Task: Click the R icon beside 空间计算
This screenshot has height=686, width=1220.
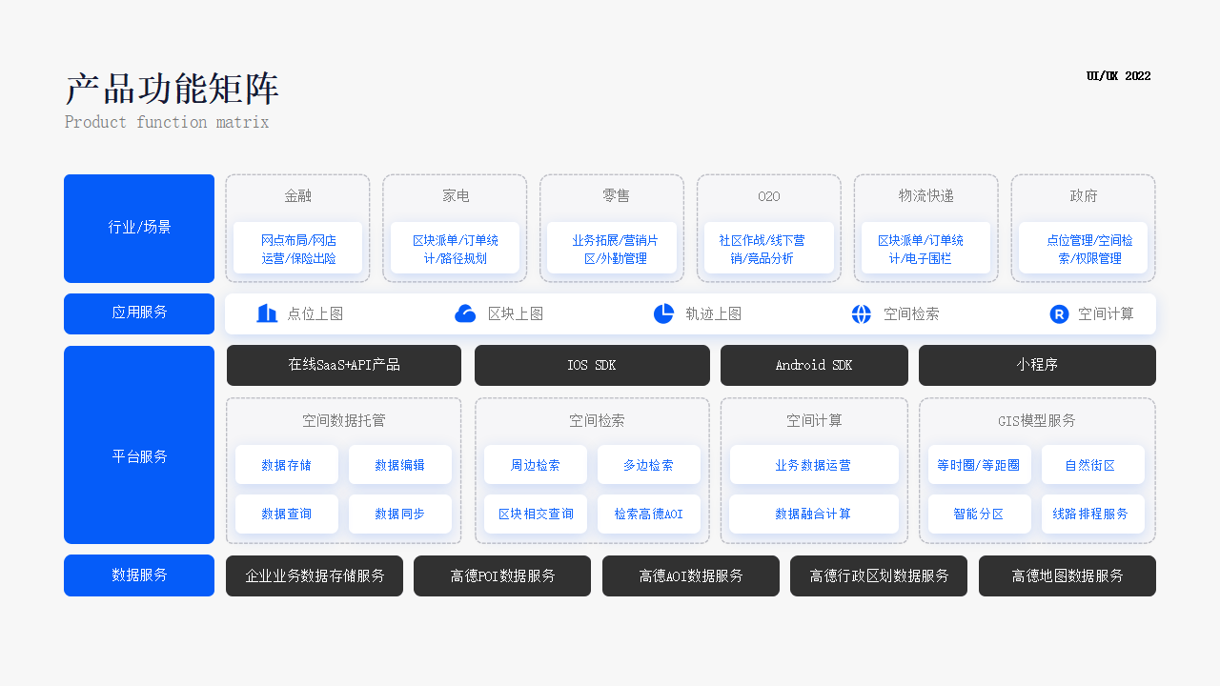Action: [1059, 313]
